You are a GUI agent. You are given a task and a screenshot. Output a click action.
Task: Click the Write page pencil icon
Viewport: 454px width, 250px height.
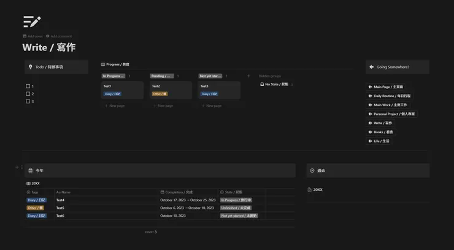coord(32,21)
